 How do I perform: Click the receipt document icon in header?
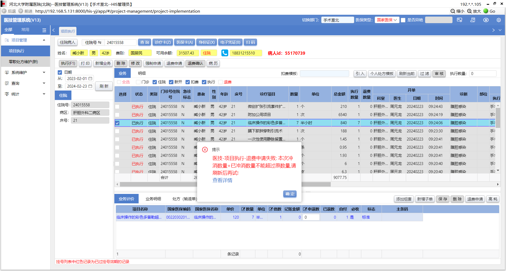coord(473,20)
